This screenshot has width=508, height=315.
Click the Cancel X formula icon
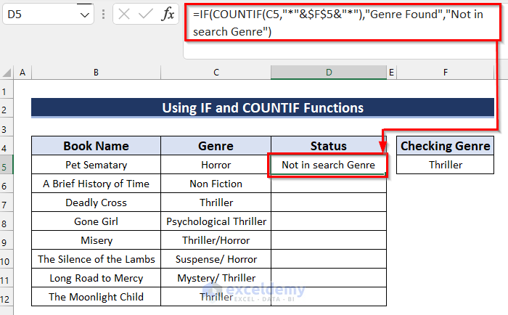pyautogui.click(x=123, y=14)
